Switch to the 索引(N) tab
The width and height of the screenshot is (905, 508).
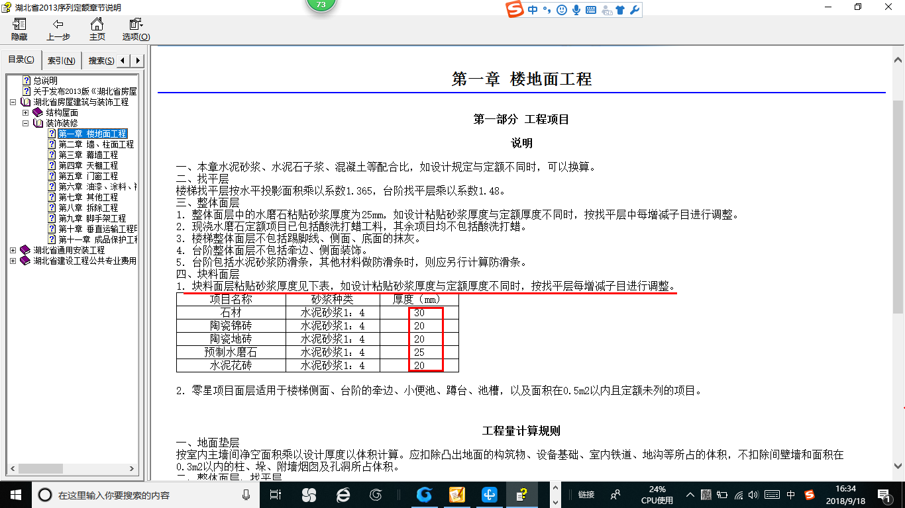62,61
